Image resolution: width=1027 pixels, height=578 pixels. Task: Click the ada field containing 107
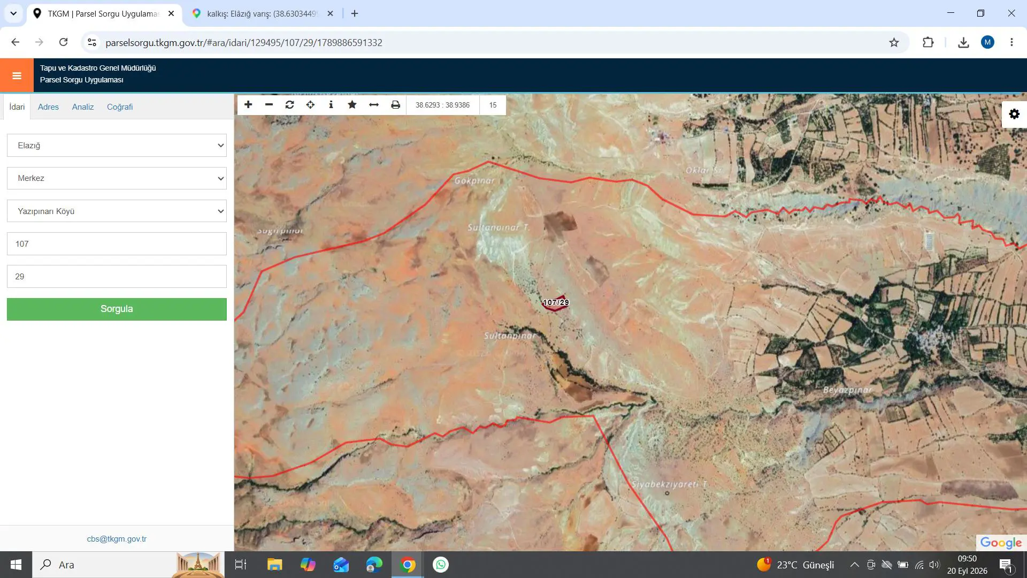tap(117, 244)
